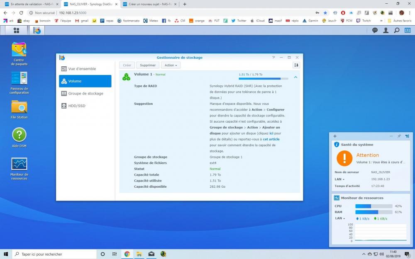Open the DSM main menu grid icon
Image resolution: width=415 pixels, height=259 pixels.
[x=16, y=30]
